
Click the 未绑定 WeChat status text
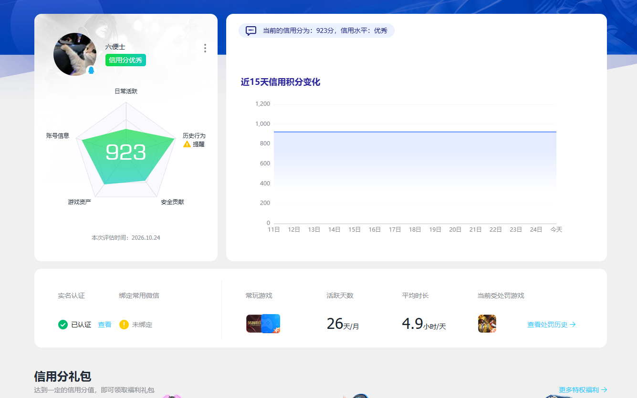coord(142,325)
